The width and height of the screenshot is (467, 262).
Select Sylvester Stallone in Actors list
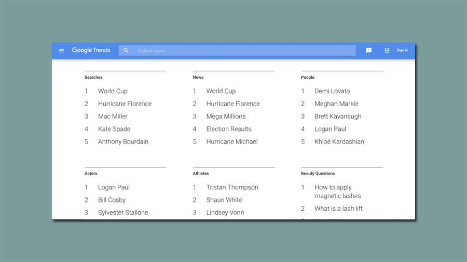(x=123, y=213)
